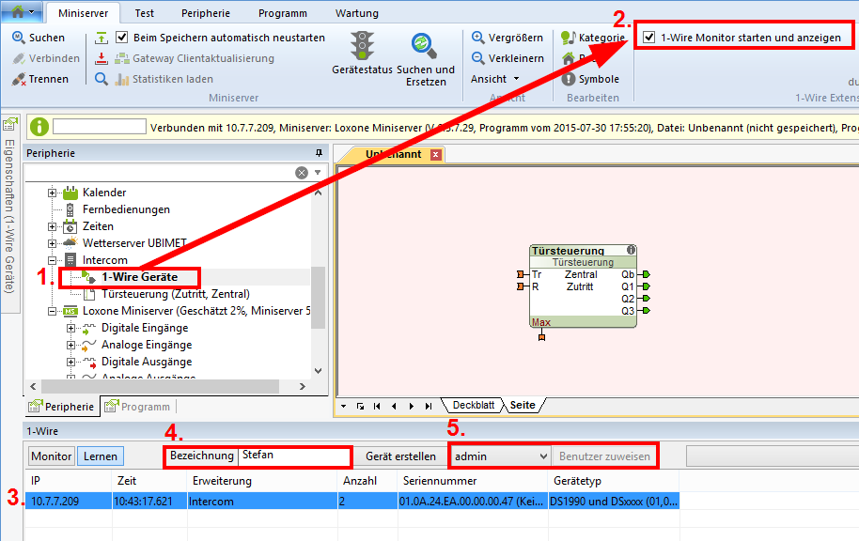Uncheck 1-Wire Monitor starten und anzeigen
Image resolution: width=859 pixels, height=541 pixels.
(x=648, y=38)
